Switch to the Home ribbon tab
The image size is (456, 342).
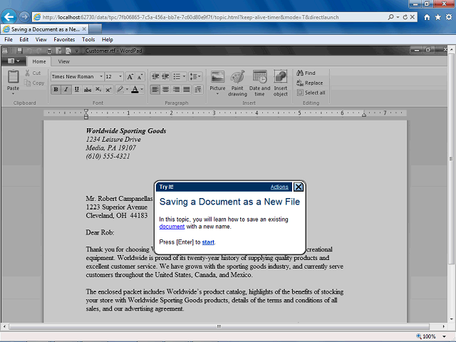click(x=39, y=62)
